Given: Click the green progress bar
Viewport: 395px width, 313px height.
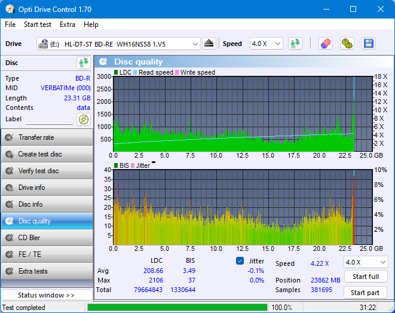Looking at the screenshot, I should coord(177,308).
